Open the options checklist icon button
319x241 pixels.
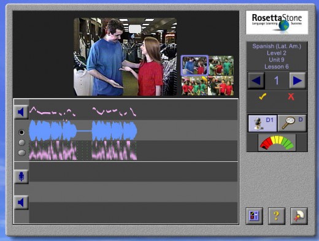pos(254,216)
